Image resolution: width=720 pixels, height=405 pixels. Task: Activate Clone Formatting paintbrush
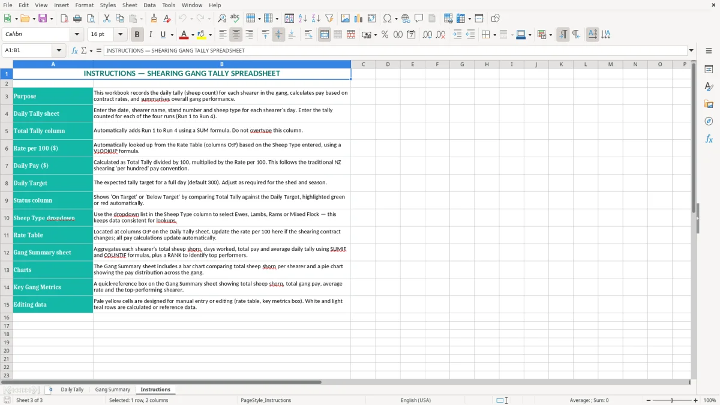(154, 19)
